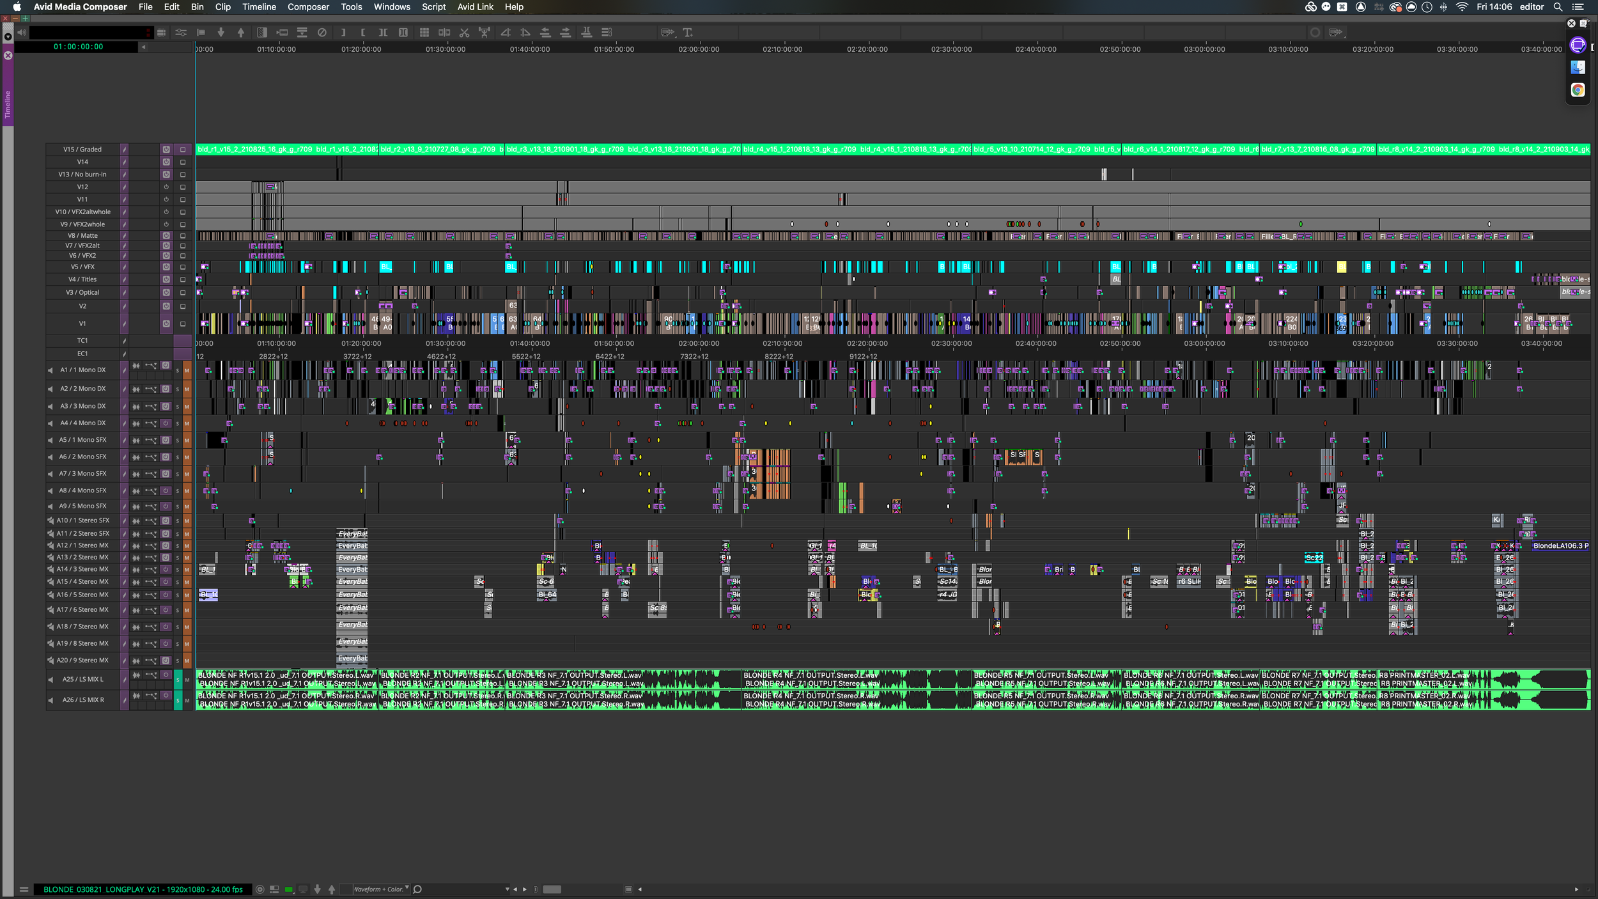
Task: Open the Timeline fast menu hamburger
Action: click(x=24, y=889)
